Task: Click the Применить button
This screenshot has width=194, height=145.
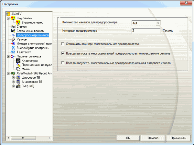Action: [178, 138]
